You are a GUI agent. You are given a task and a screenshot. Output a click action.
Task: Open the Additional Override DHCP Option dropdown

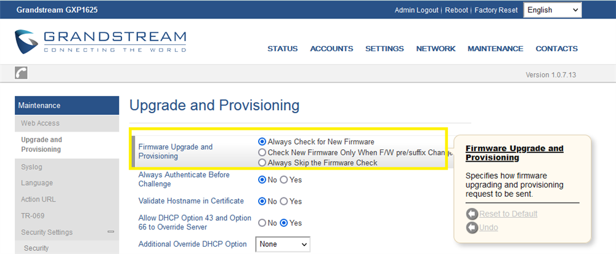(x=283, y=244)
